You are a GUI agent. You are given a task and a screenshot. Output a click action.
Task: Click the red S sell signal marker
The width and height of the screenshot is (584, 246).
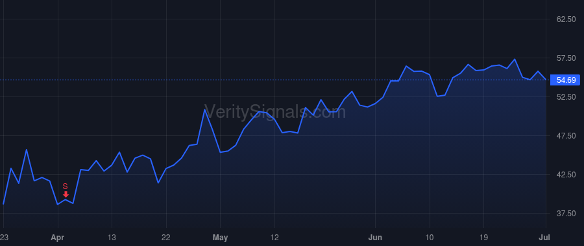(x=66, y=190)
